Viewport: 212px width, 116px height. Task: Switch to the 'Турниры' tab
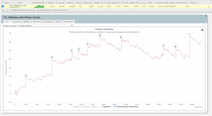click(17, 22)
